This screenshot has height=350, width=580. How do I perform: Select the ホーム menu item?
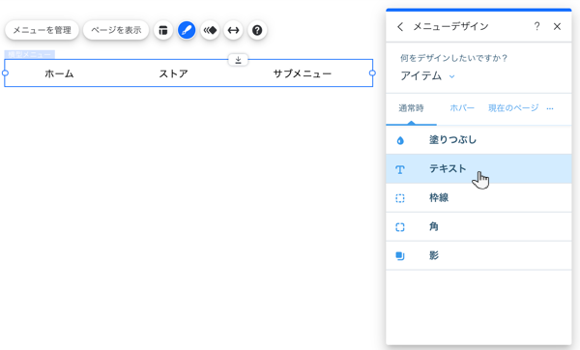(59, 73)
